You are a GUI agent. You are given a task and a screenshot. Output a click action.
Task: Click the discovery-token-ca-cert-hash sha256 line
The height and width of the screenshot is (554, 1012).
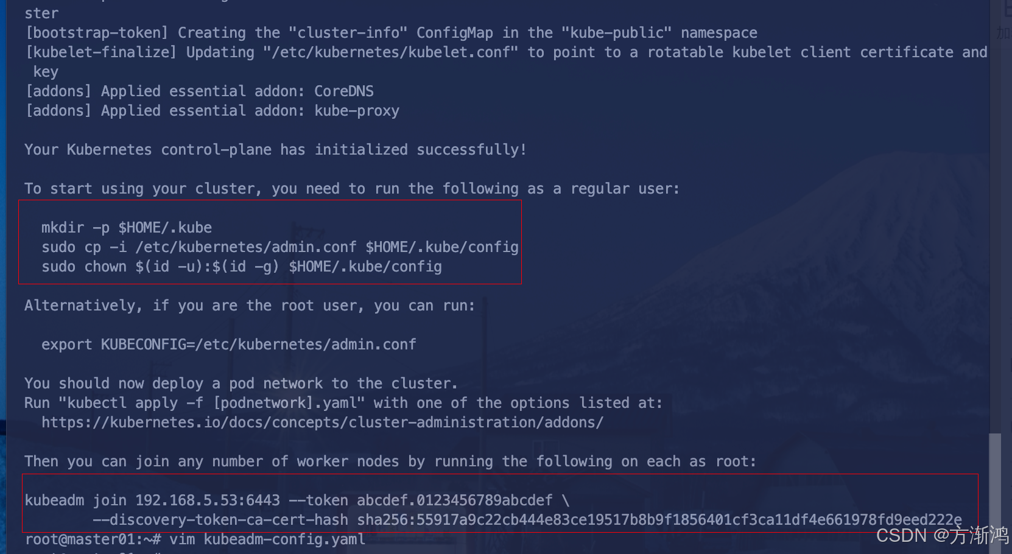point(527,520)
